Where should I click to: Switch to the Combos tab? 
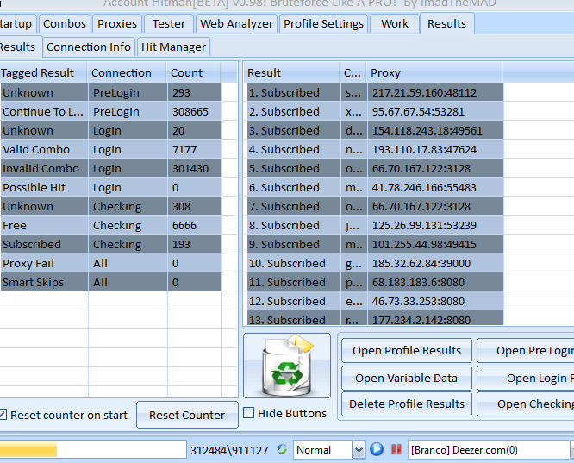65,24
